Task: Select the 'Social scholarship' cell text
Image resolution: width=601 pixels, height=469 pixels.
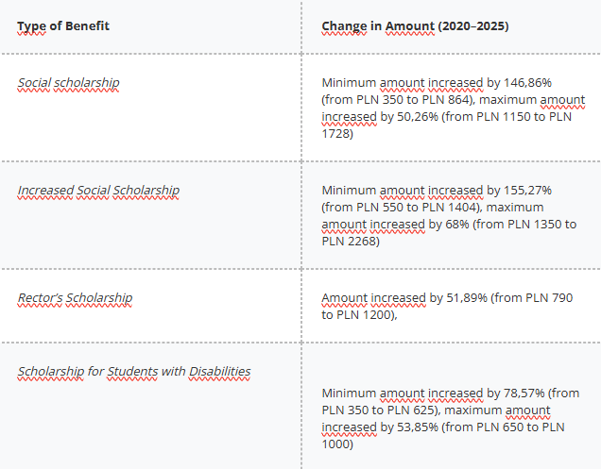Action: [69, 83]
